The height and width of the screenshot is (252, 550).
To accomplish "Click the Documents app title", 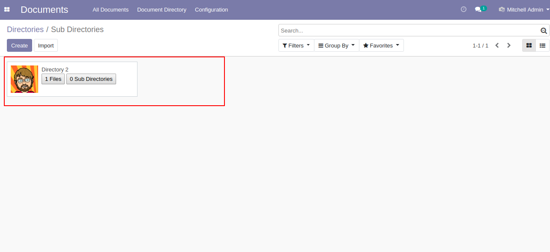I will 44,9.
